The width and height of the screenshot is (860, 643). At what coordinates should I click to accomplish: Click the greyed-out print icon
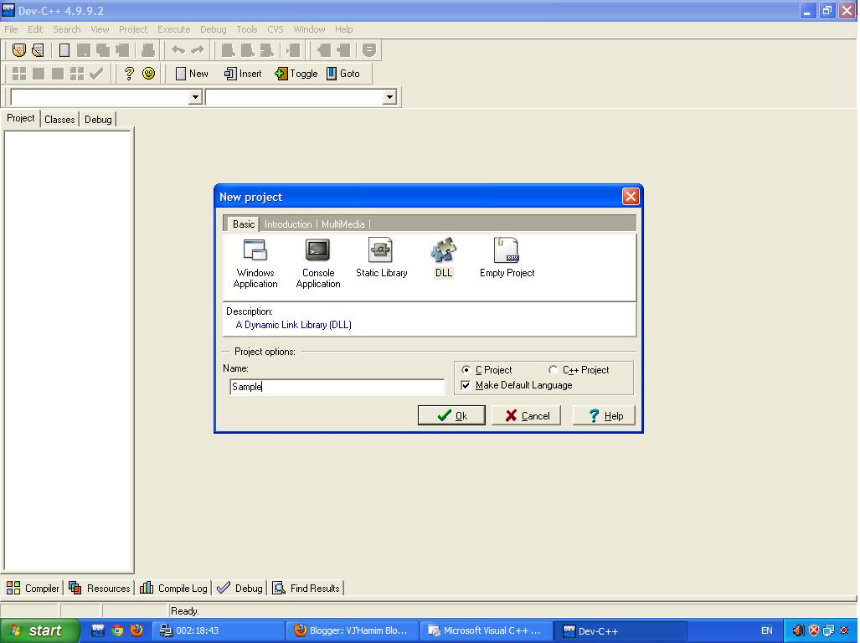pos(147,50)
